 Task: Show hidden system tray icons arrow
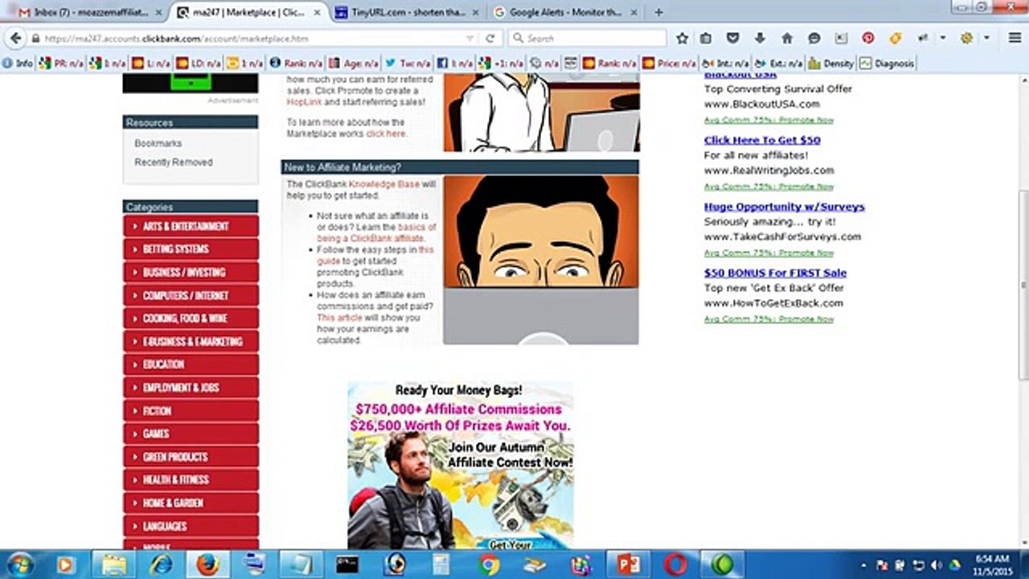[864, 565]
